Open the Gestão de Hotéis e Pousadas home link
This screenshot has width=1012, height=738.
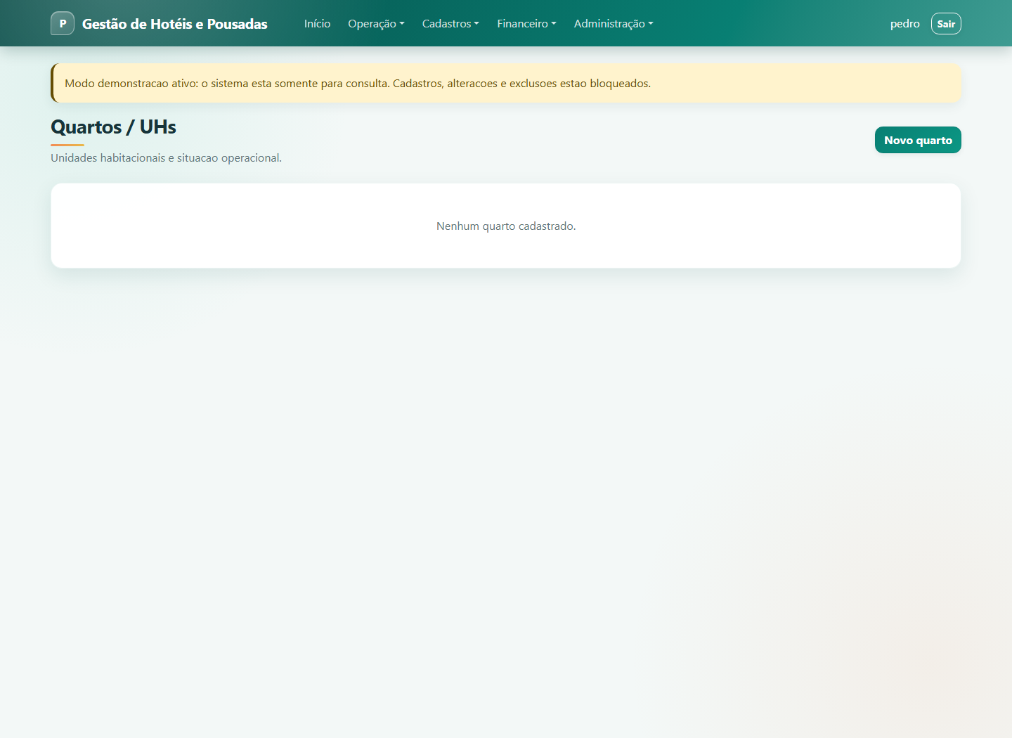pyautogui.click(x=174, y=24)
